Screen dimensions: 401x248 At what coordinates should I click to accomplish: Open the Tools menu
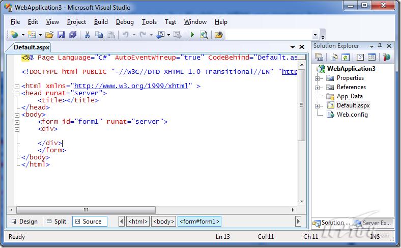point(149,22)
